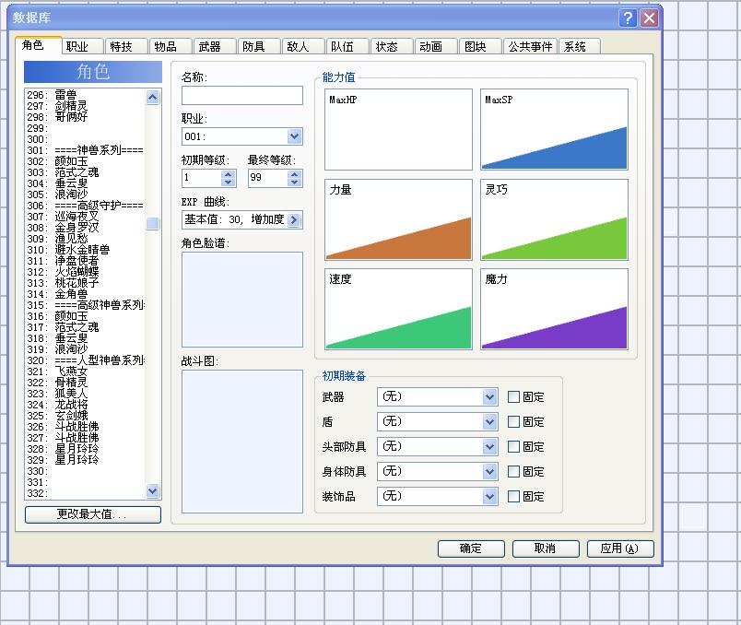This screenshot has height=625, width=741.
Task: Switch to the 系统 tab
Action: tap(580, 46)
